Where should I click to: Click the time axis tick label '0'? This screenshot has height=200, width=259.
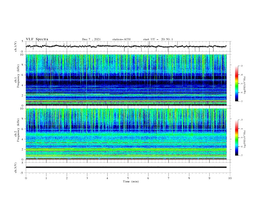(26, 178)
